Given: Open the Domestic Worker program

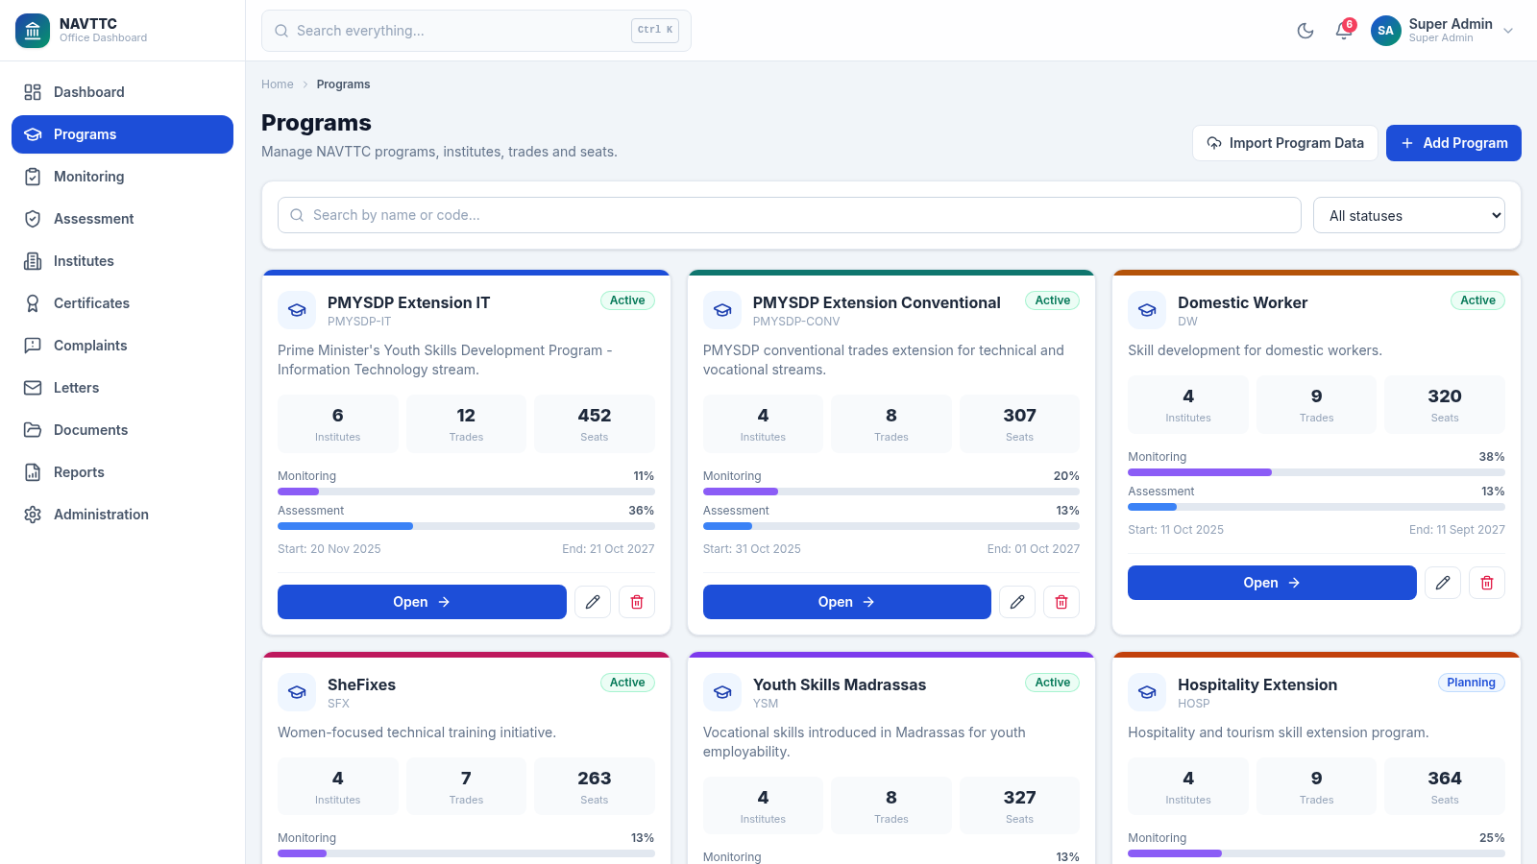Looking at the screenshot, I should tap(1272, 583).
